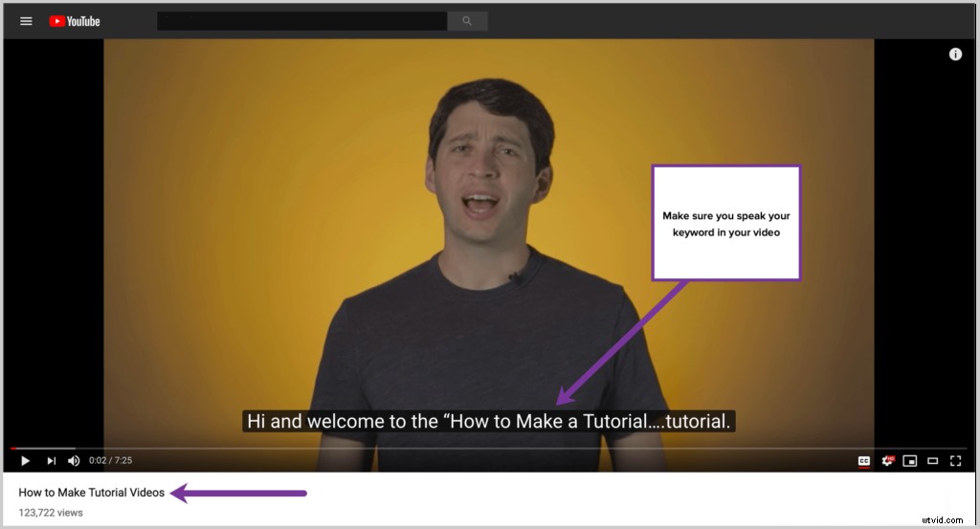Show the video info card icon
The image size is (980, 529).
click(x=955, y=55)
